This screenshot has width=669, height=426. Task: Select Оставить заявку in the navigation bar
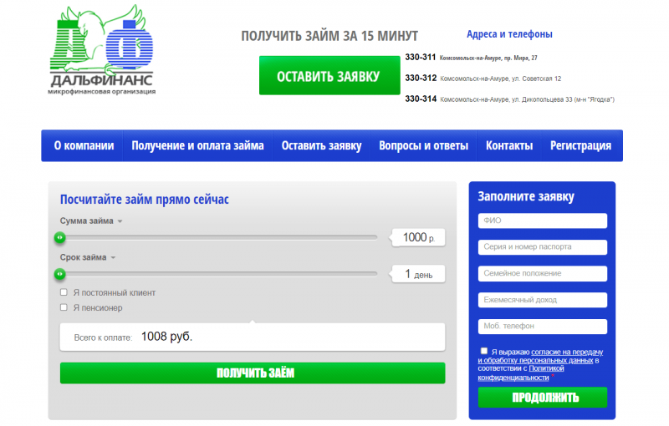[x=321, y=145]
